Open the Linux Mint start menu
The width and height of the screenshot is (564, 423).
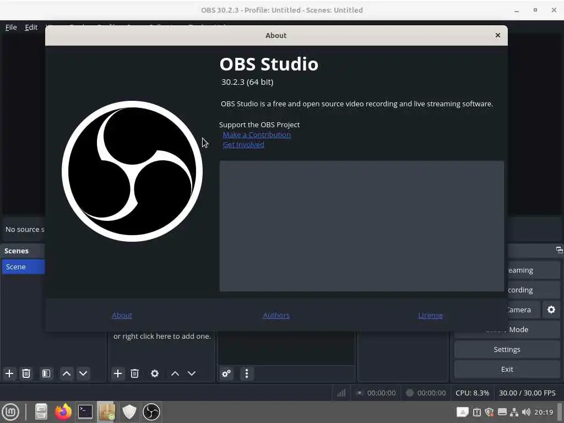click(10, 412)
